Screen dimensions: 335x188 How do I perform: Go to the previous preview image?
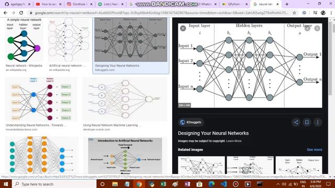(x=307, y=28)
